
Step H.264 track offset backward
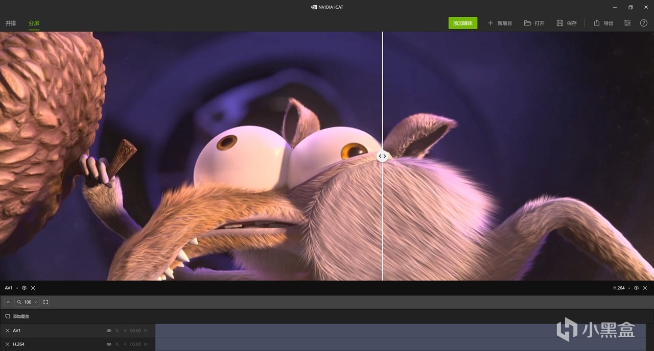click(x=126, y=344)
